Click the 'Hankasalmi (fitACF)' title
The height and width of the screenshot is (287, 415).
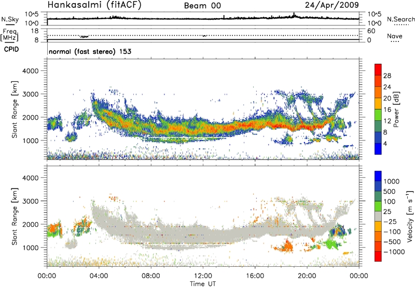(x=94, y=5)
